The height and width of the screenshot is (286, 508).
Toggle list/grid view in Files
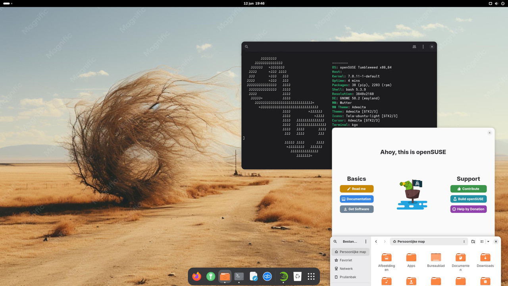pyautogui.click(x=482, y=242)
